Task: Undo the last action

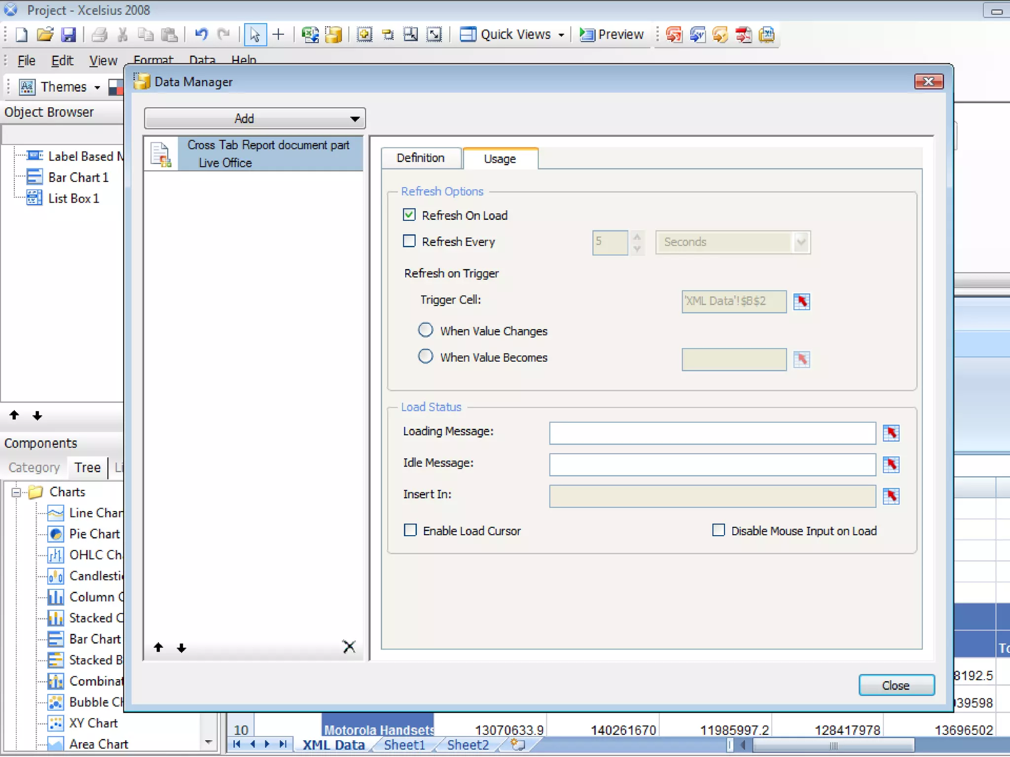Action: point(201,34)
